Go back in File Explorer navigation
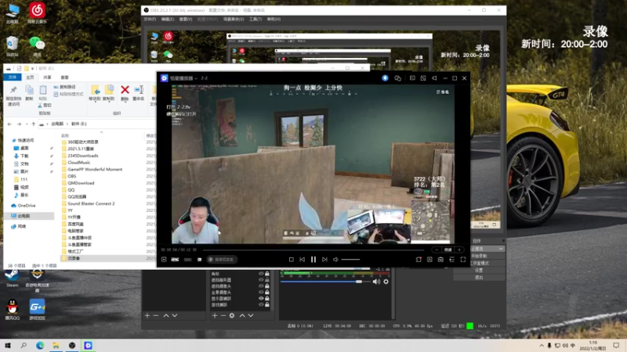The width and height of the screenshot is (627, 352). click(9, 124)
